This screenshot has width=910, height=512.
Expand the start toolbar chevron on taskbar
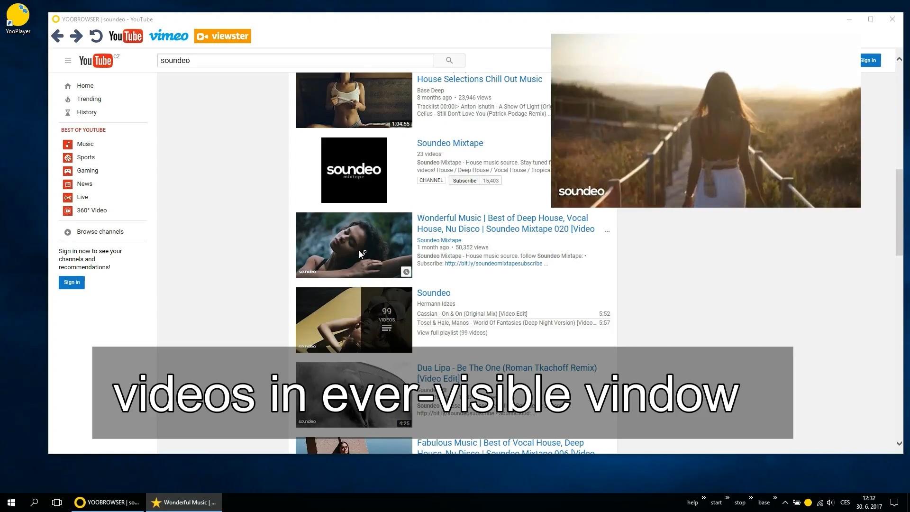tap(728, 498)
